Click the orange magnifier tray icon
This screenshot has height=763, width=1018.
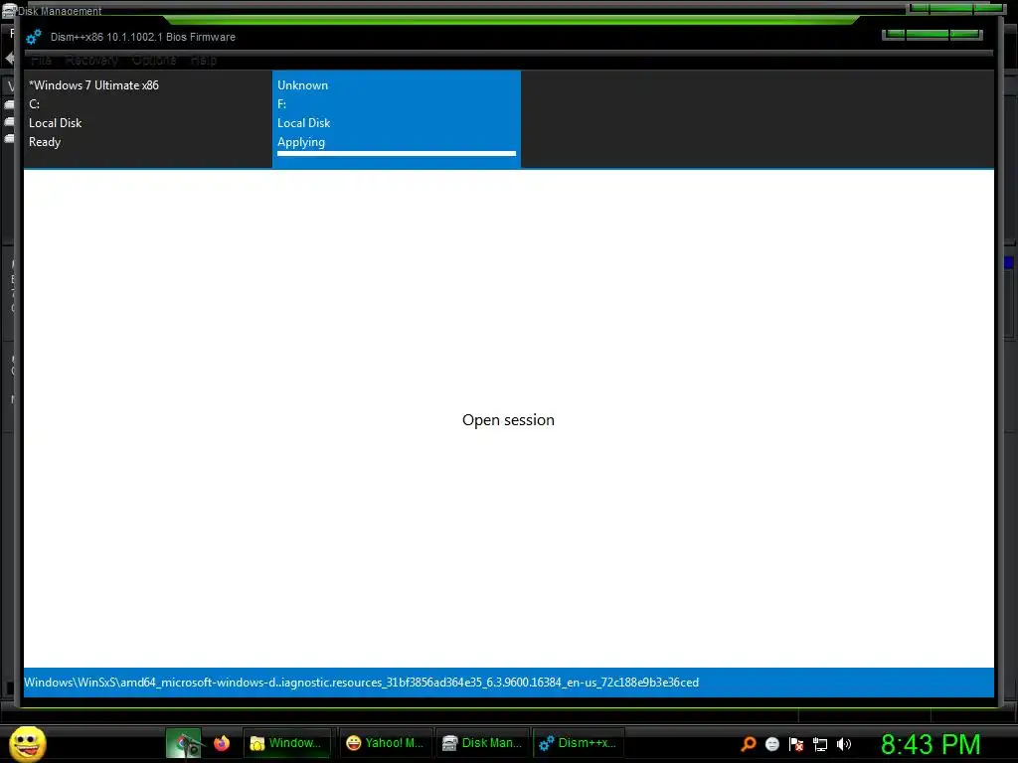748,744
